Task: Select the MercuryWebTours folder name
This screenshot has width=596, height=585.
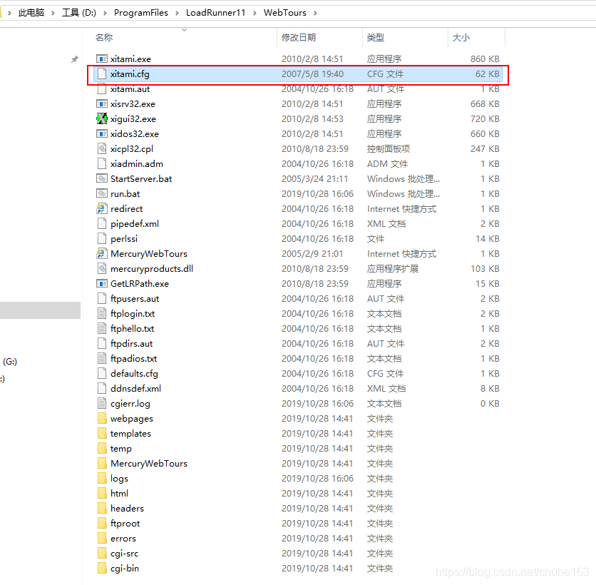Action: (x=149, y=464)
